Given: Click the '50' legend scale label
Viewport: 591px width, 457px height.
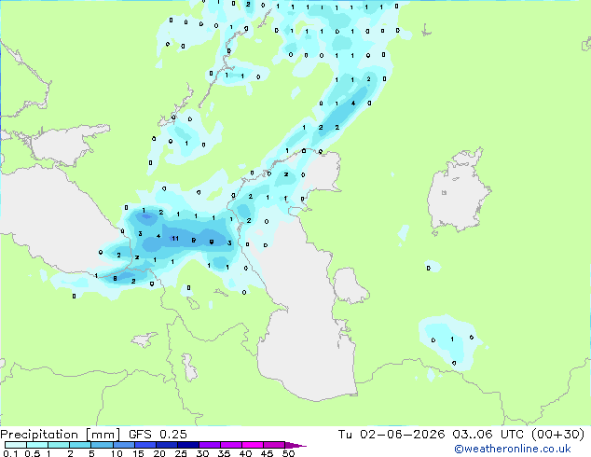Looking at the screenshot, I should [x=288, y=453].
